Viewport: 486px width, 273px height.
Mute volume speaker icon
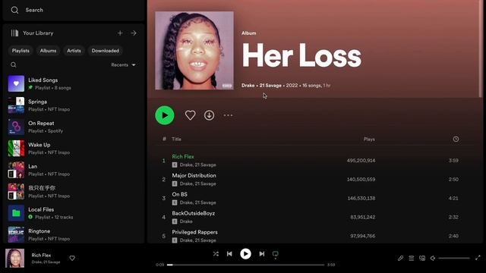click(433, 258)
